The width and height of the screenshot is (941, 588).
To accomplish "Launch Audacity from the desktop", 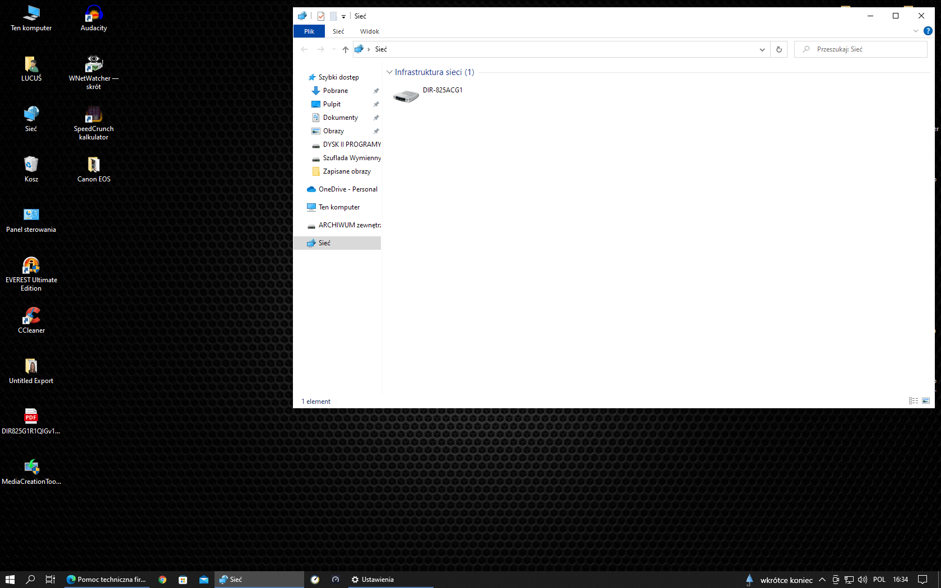I will (x=94, y=18).
